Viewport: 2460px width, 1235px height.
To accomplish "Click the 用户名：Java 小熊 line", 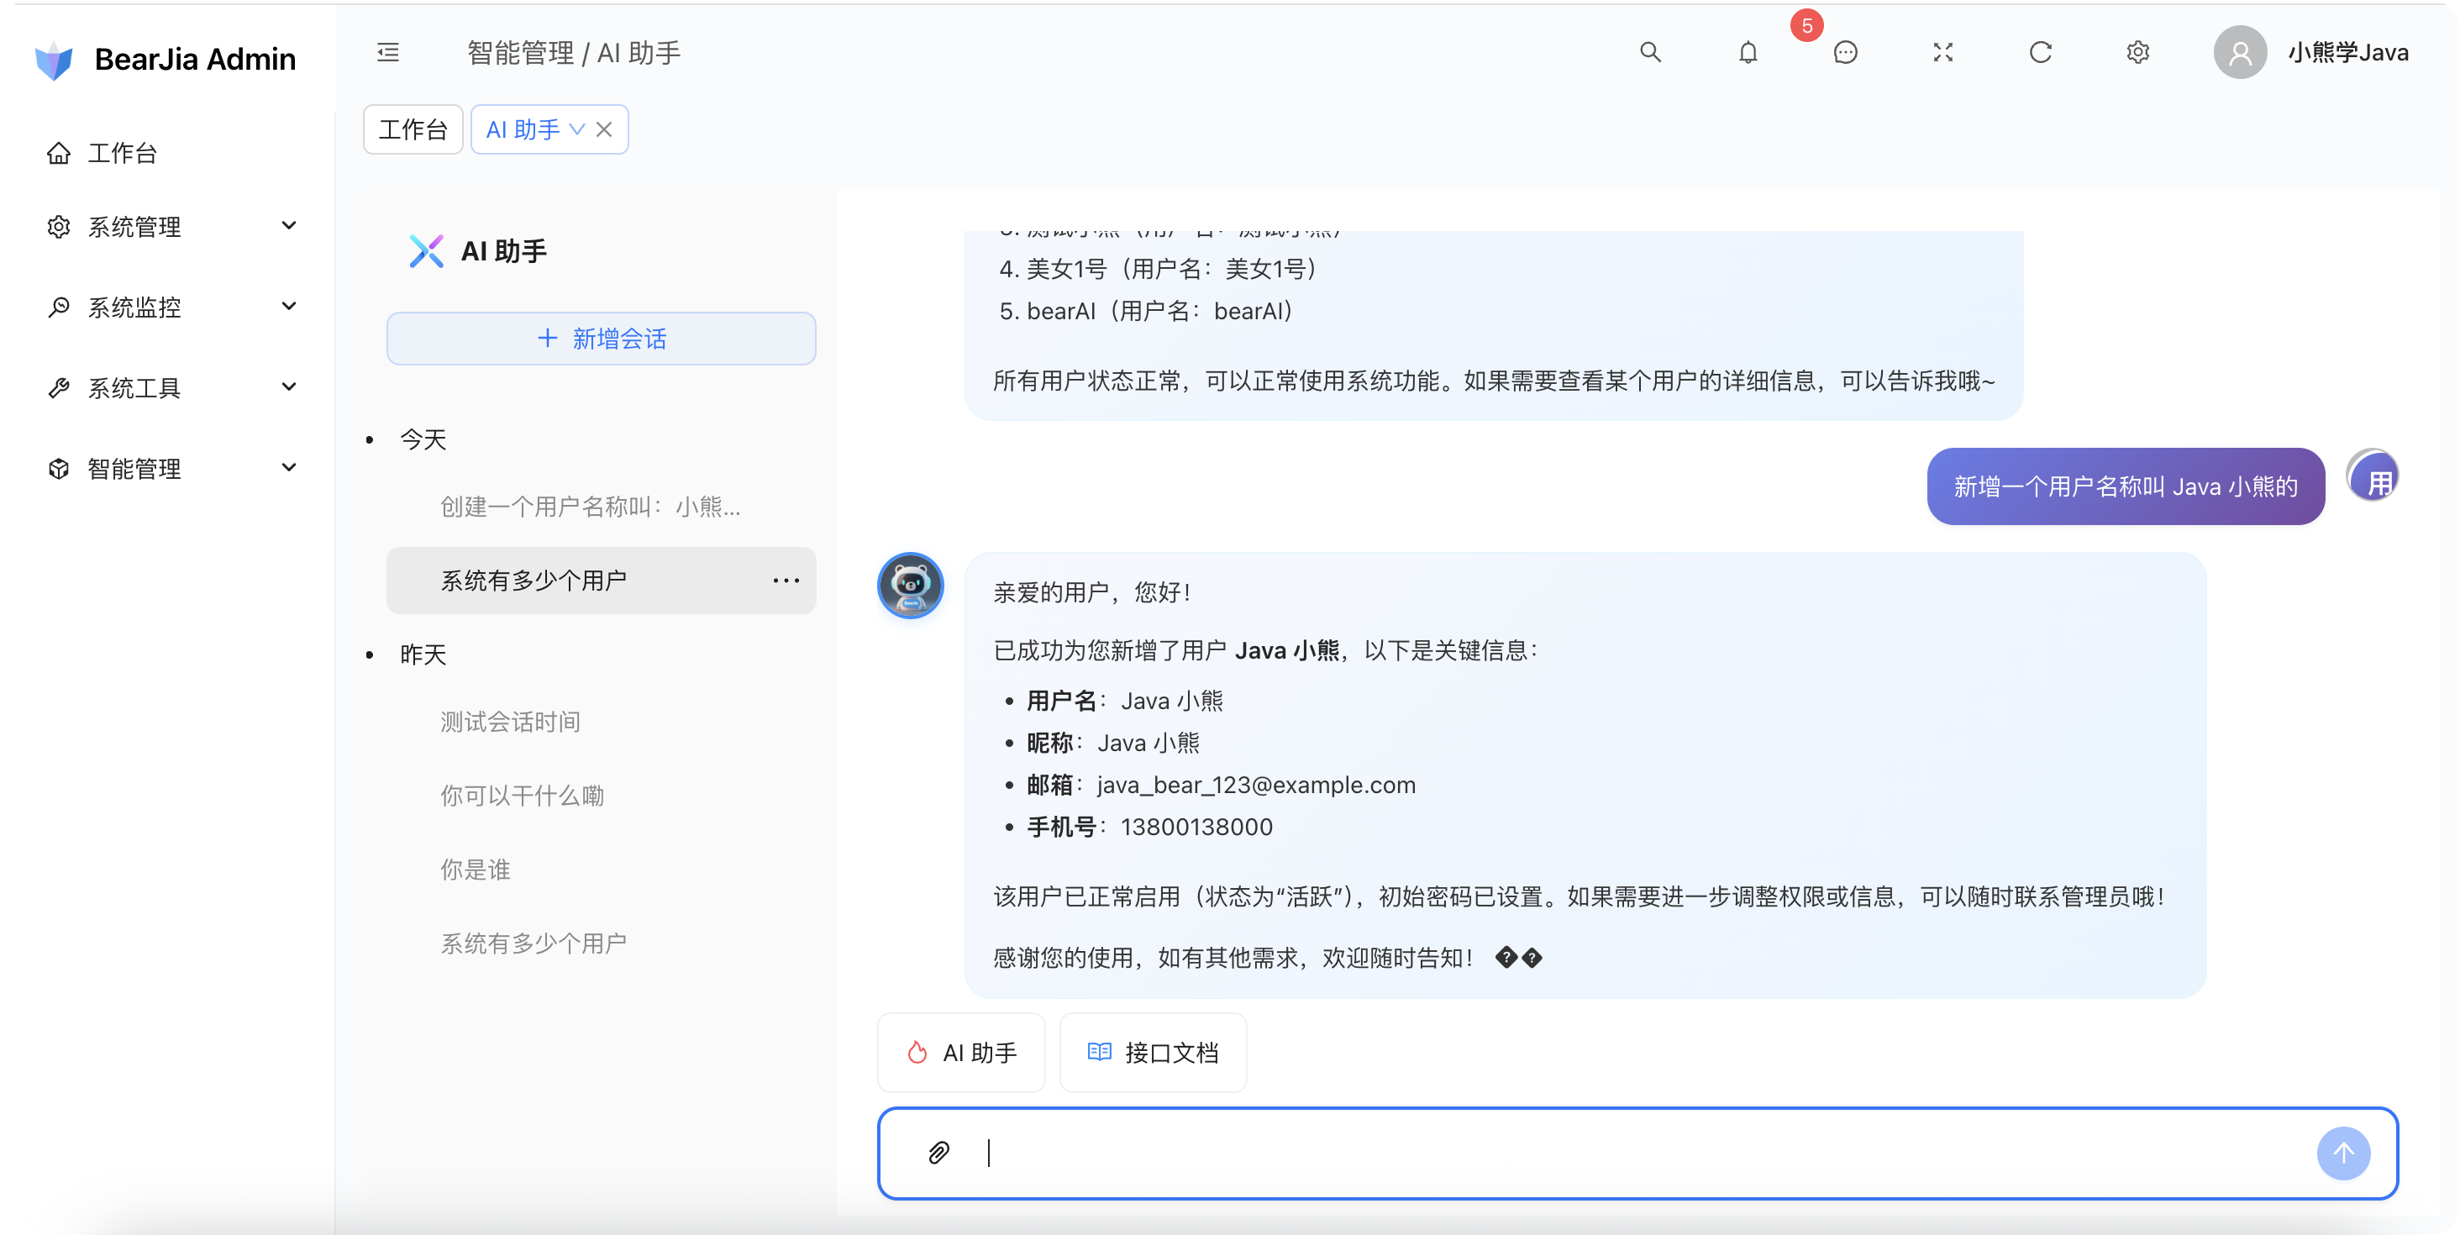I will click(x=1124, y=700).
